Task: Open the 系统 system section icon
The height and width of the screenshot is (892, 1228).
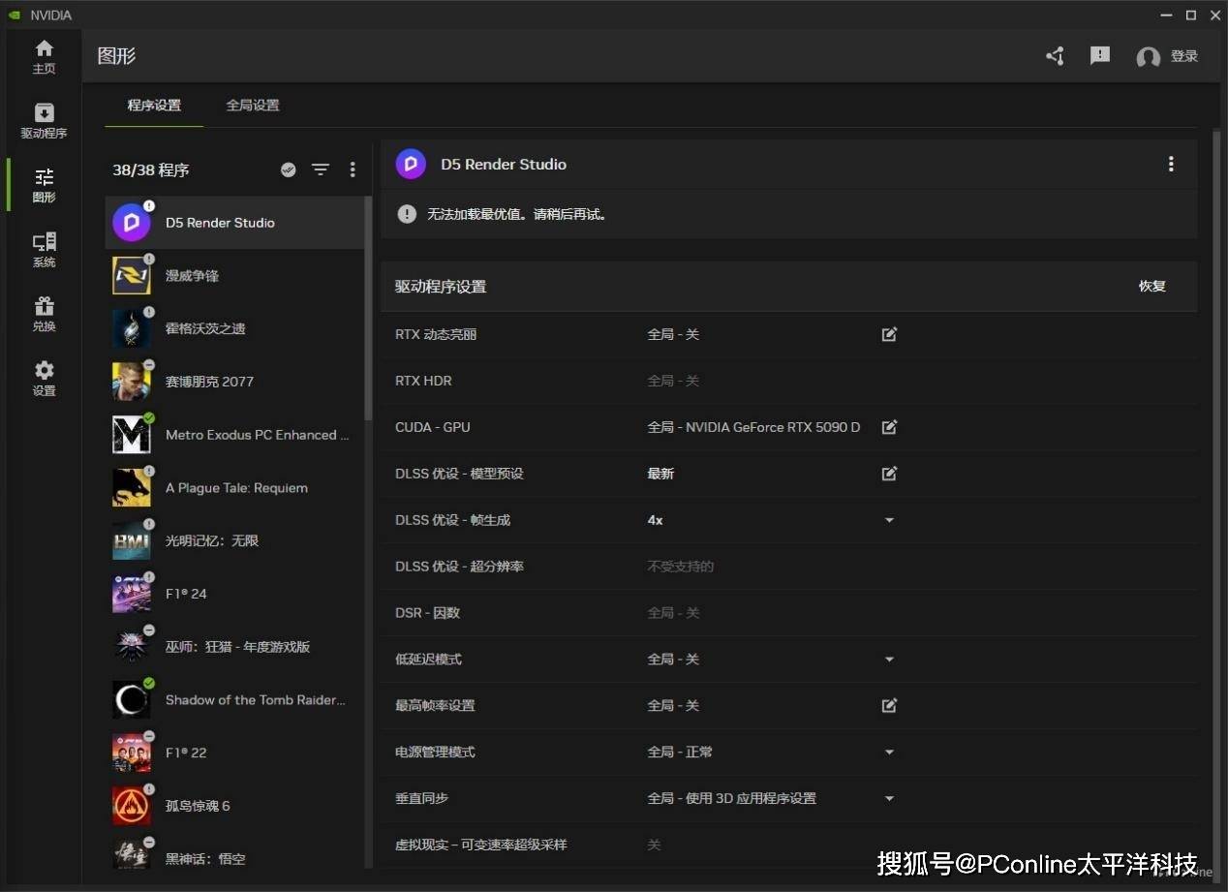Action: 44,249
